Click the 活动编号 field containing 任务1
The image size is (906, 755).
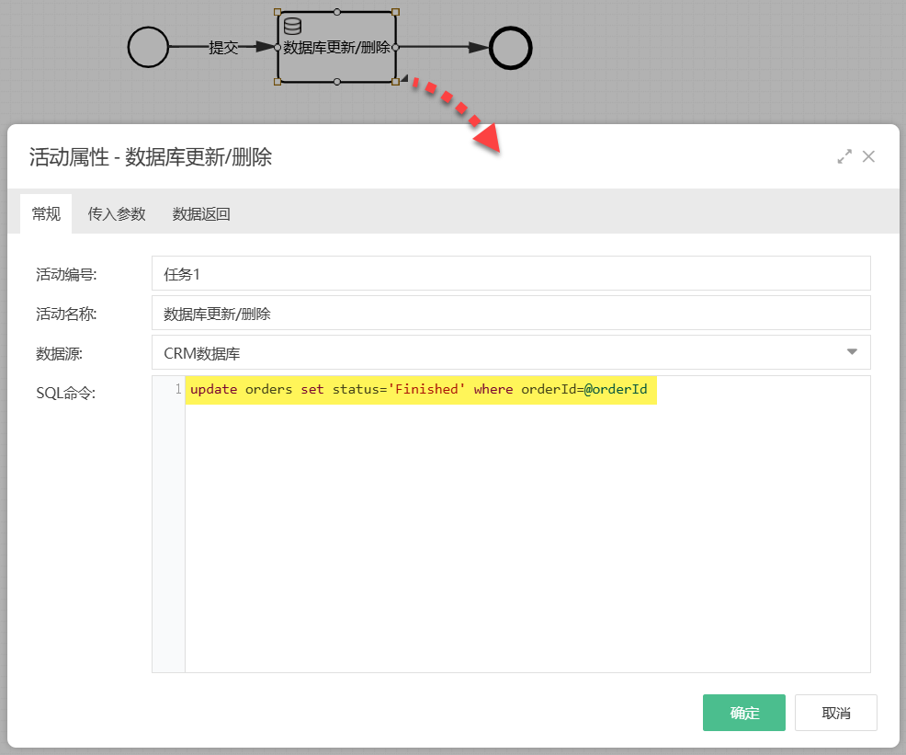point(511,273)
